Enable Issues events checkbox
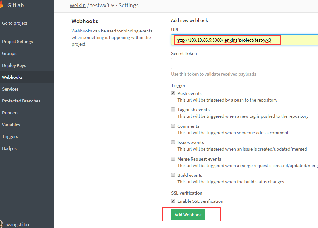 173,142
